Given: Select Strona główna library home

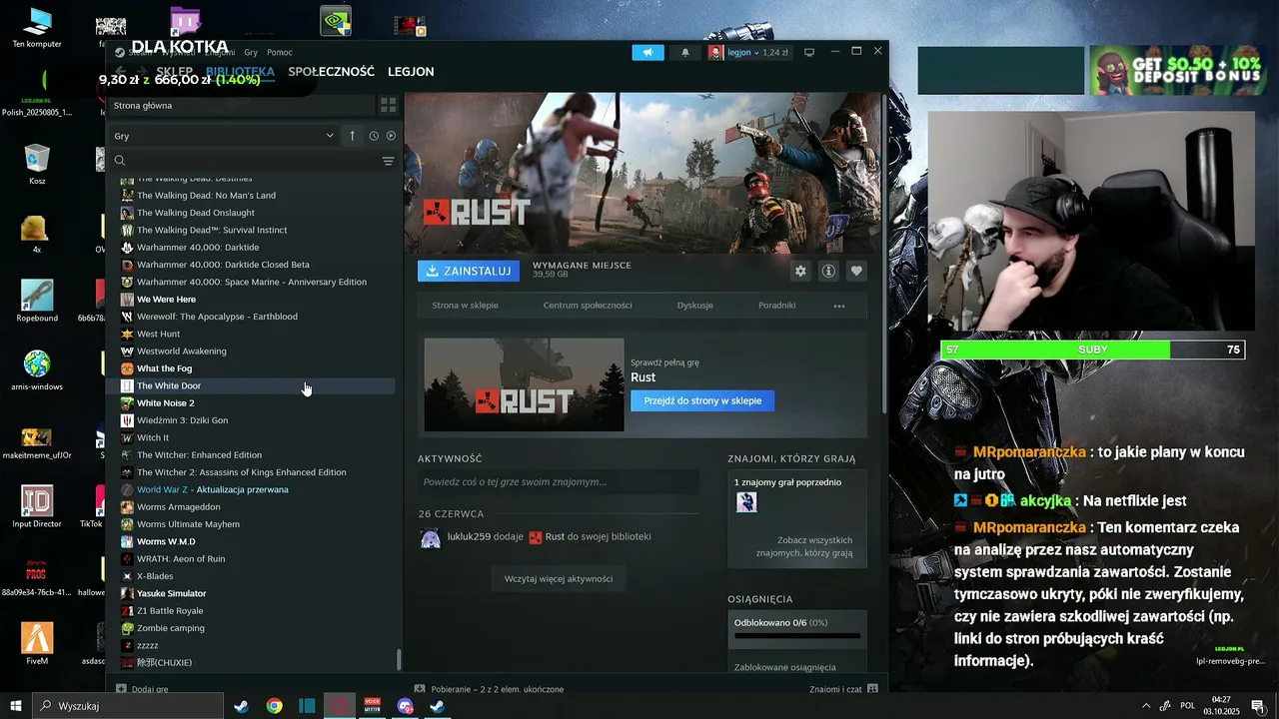Looking at the screenshot, I should pyautogui.click(x=240, y=105).
